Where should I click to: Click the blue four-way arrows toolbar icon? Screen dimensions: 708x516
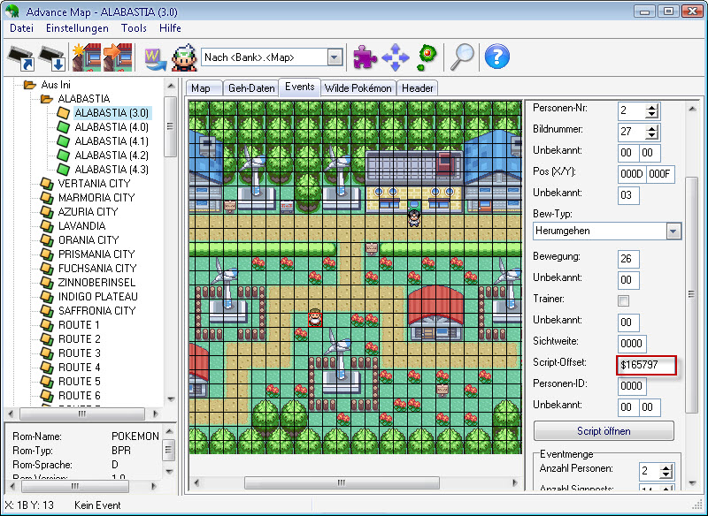395,57
